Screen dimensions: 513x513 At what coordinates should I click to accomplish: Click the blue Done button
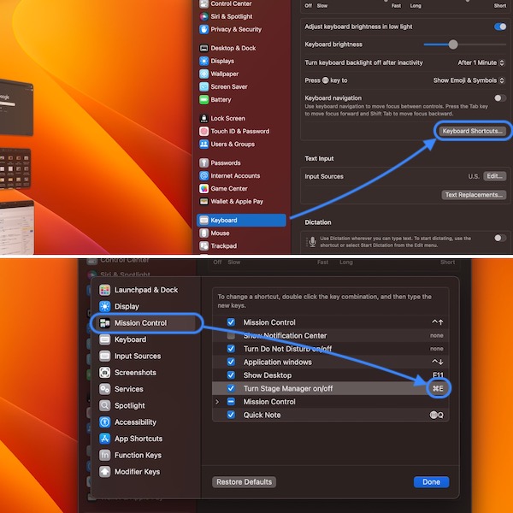click(431, 482)
